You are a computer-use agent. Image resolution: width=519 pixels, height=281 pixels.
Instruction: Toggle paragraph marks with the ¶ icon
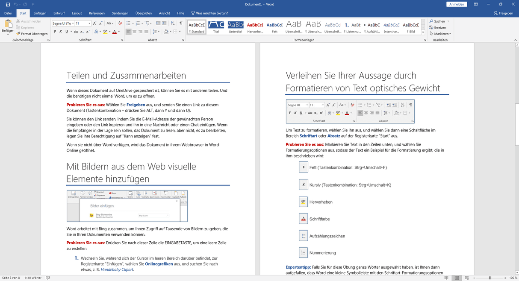(x=181, y=23)
